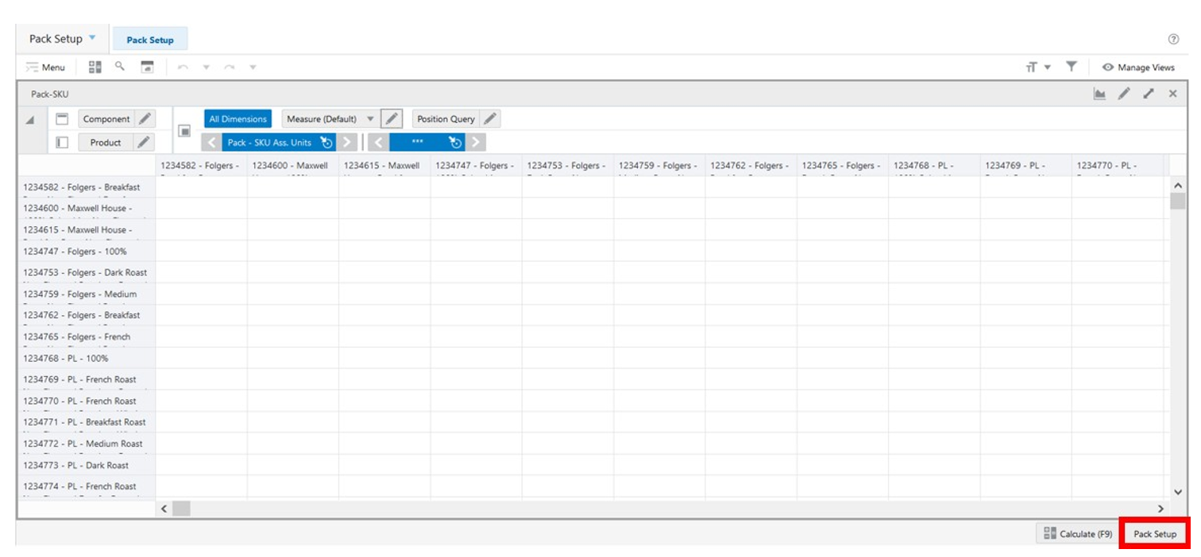The height and width of the screenshot is (557, 1201).
Task: Click the pencil beside Position Query
Action: [491, 119]
